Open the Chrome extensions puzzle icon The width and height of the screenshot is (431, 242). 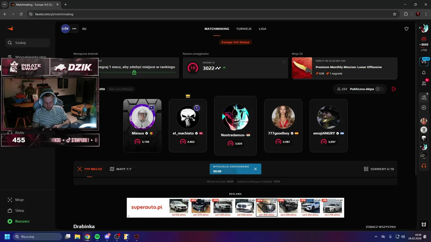point(406,14)
